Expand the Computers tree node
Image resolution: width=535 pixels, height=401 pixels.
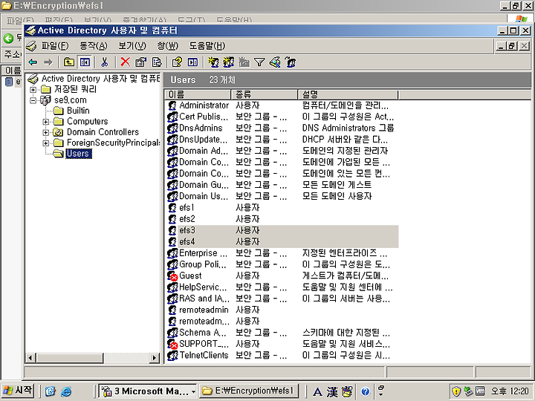46,122
